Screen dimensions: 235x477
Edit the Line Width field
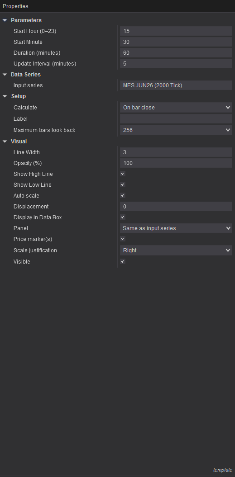point(176,152)
